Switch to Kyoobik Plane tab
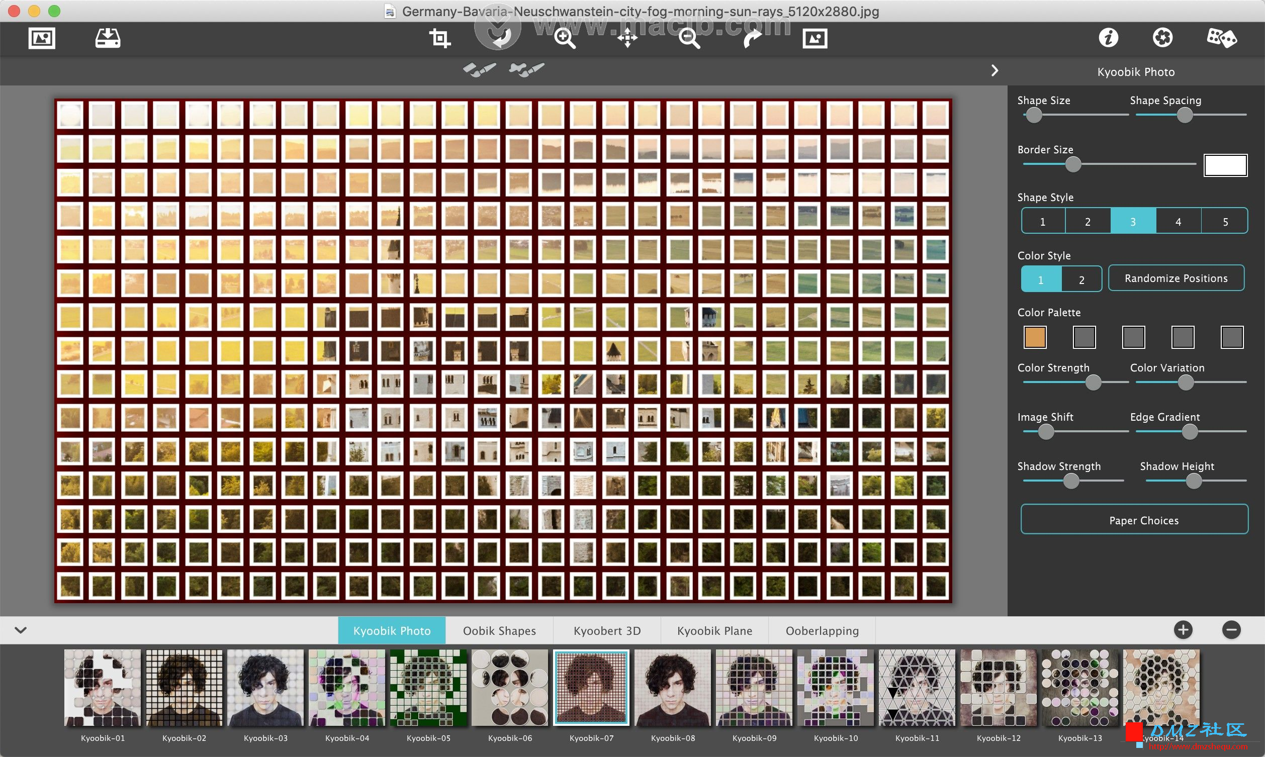The width and height of the screenshot is (1265, 757). [x=714, y=630]
